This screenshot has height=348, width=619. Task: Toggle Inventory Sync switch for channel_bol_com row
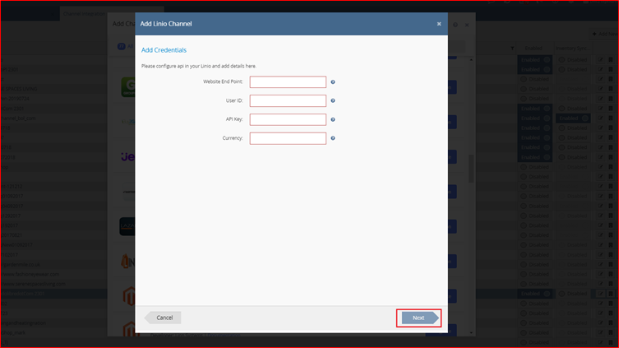pos(573,118)
